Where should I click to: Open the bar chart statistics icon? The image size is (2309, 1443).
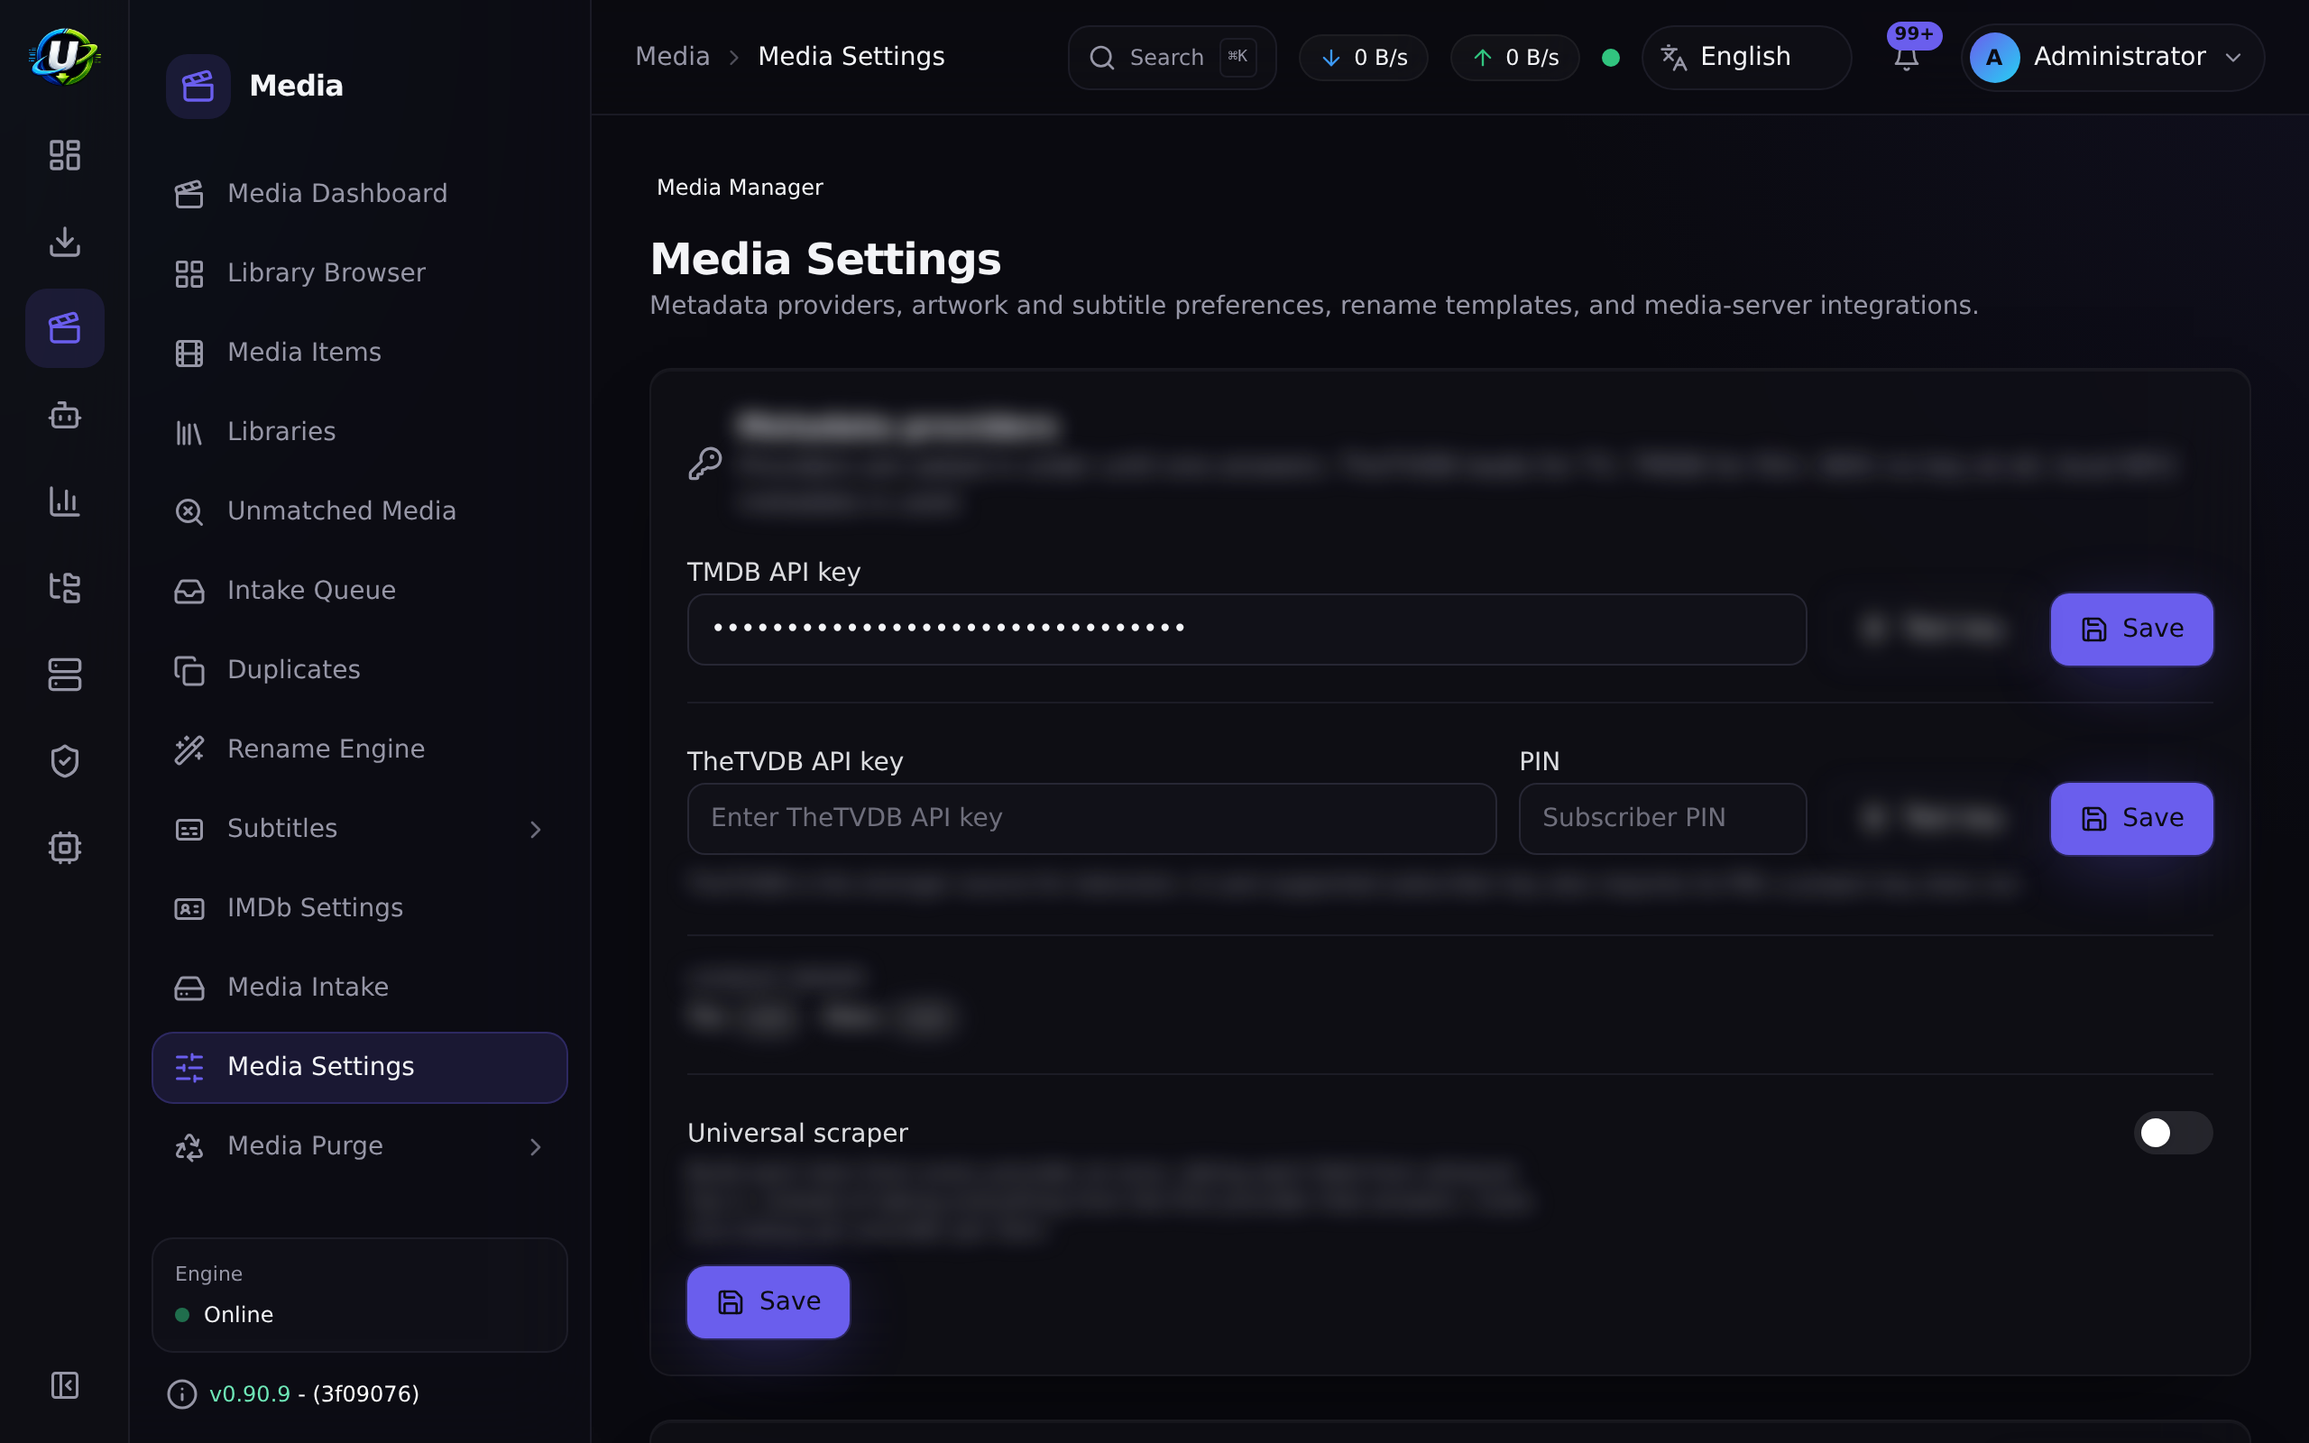(64, 501)
